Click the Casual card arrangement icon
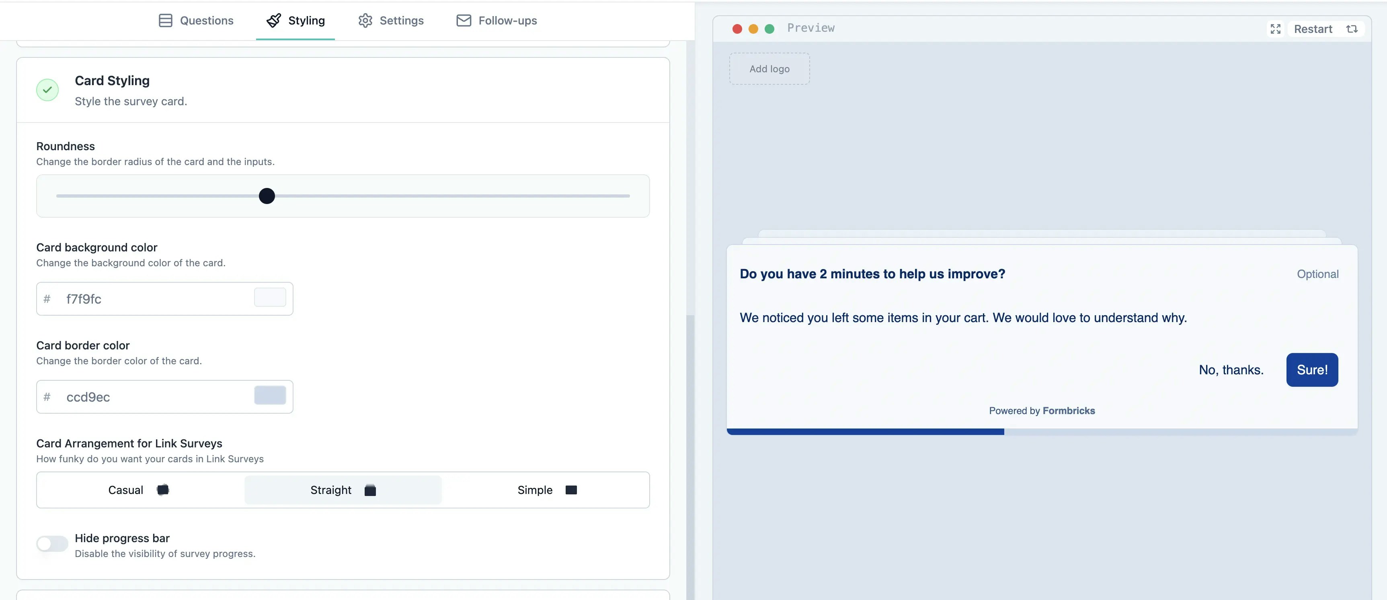Screen dimensions: 1387x600 coord(162,490)
